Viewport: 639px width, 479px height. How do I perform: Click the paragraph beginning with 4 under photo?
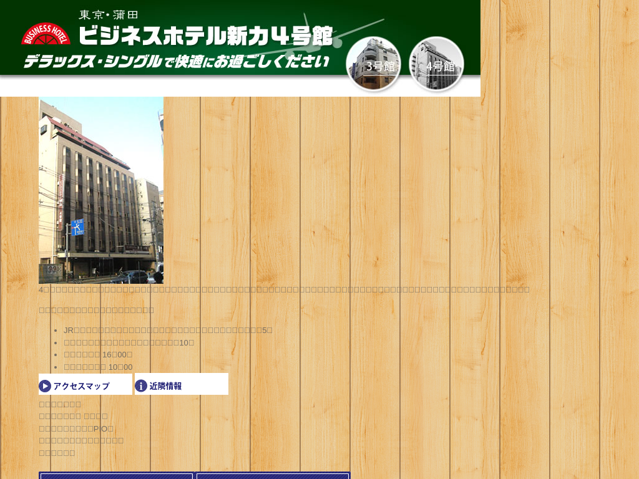pos(284,289)
